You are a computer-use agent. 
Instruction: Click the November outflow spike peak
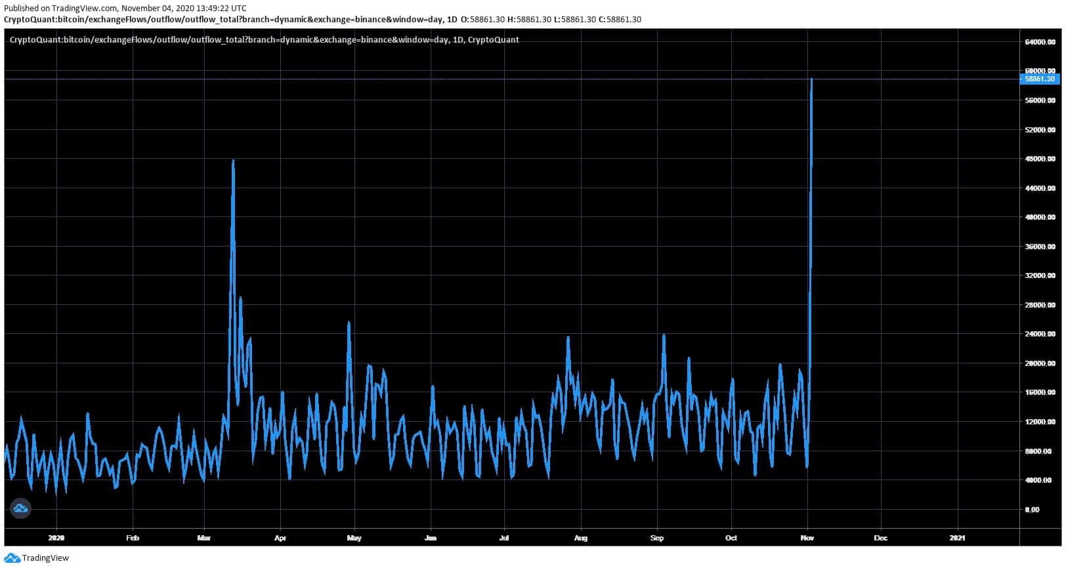point(812,79)
